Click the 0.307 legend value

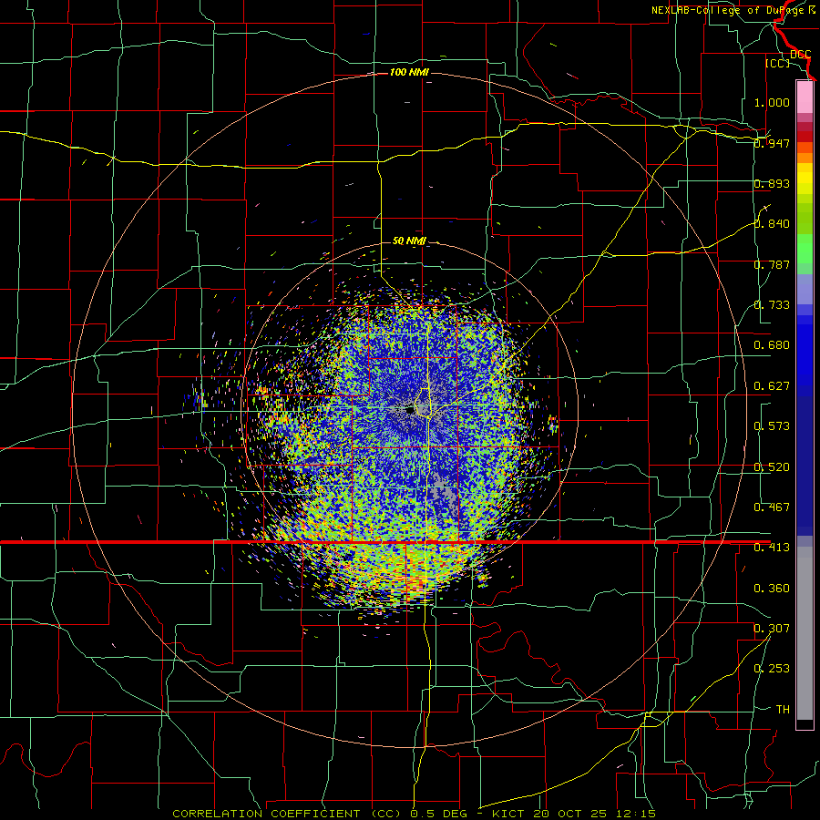(x=772, y=628)
